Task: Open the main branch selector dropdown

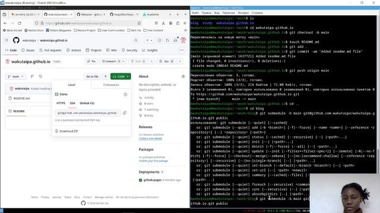Action: (16, 76)
